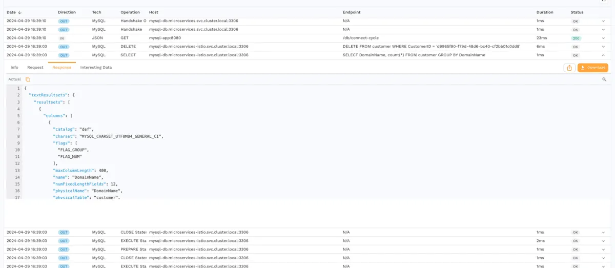Open the search icon in the response panel
Image resolution: width=615 pixels, height=268 pixels.
point(604,79)
